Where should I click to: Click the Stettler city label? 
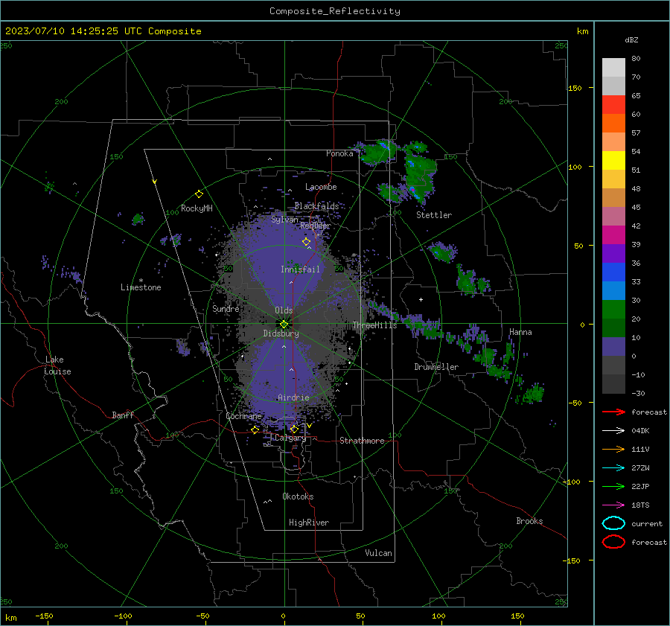[434, 215]
